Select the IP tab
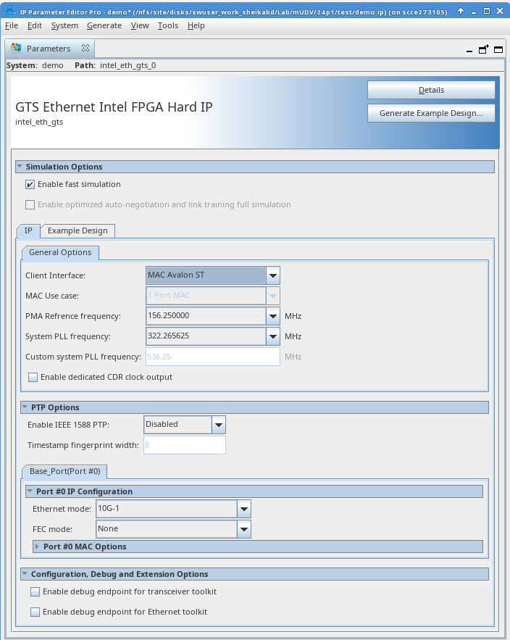The height and width of the screenshot is (640, 510). [28, 231]
